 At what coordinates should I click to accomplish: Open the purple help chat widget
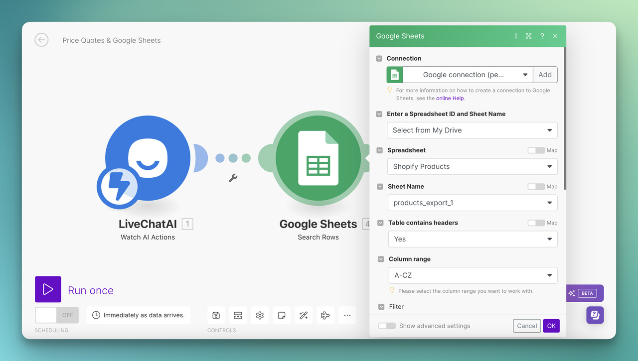(x=595, y=315)
